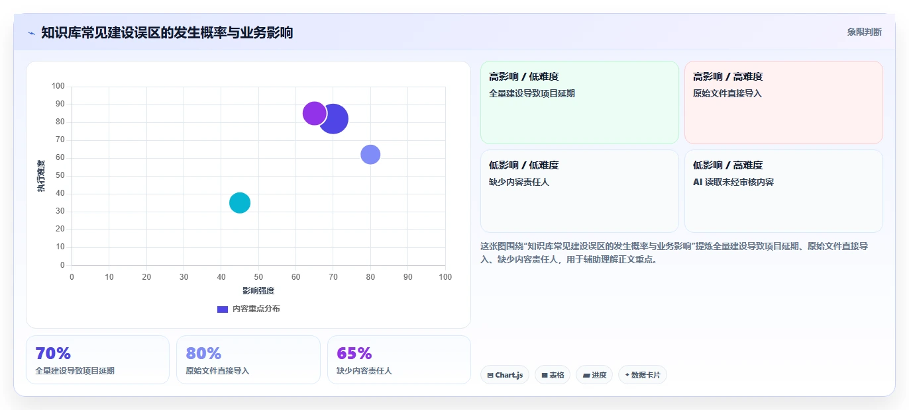Image resolution: width=909 pixels, height=410 pixels.
Task: Click the 执行难度 y-axis title
Action: coord(41,176)
